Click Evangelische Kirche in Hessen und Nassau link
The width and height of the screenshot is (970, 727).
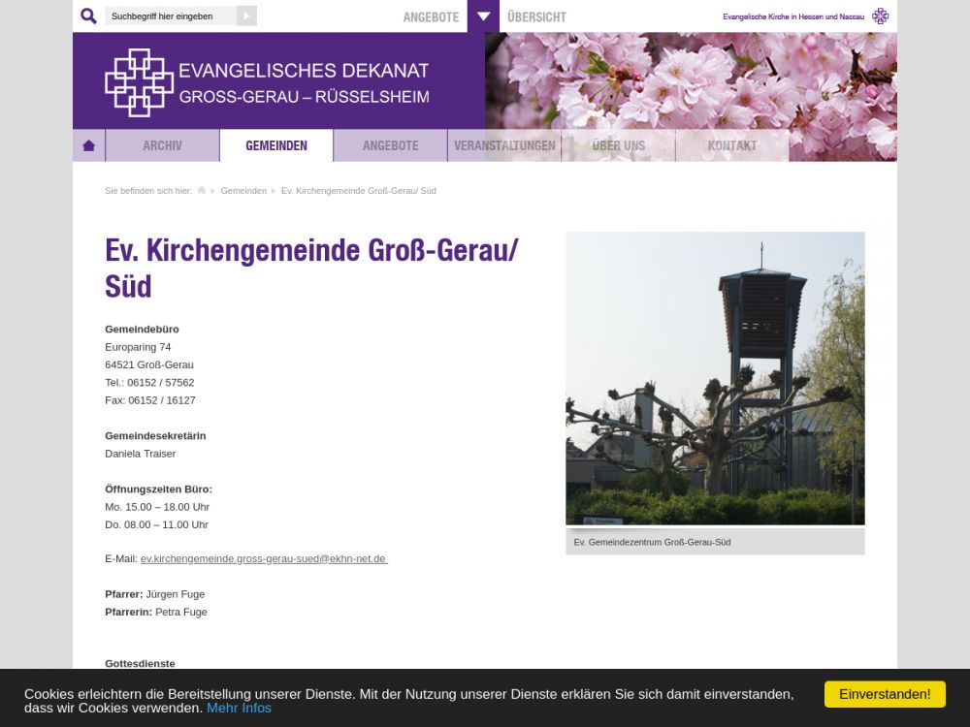tap(792, 16)
